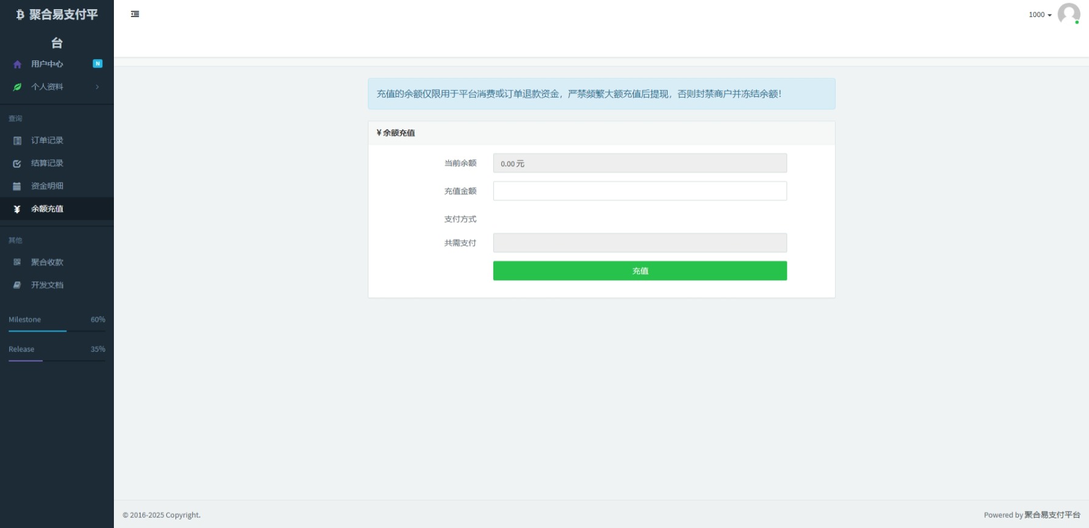The image size is (1089, 528).
Task: Click the yen icon beside 余额充值
Action: (17, 209)
